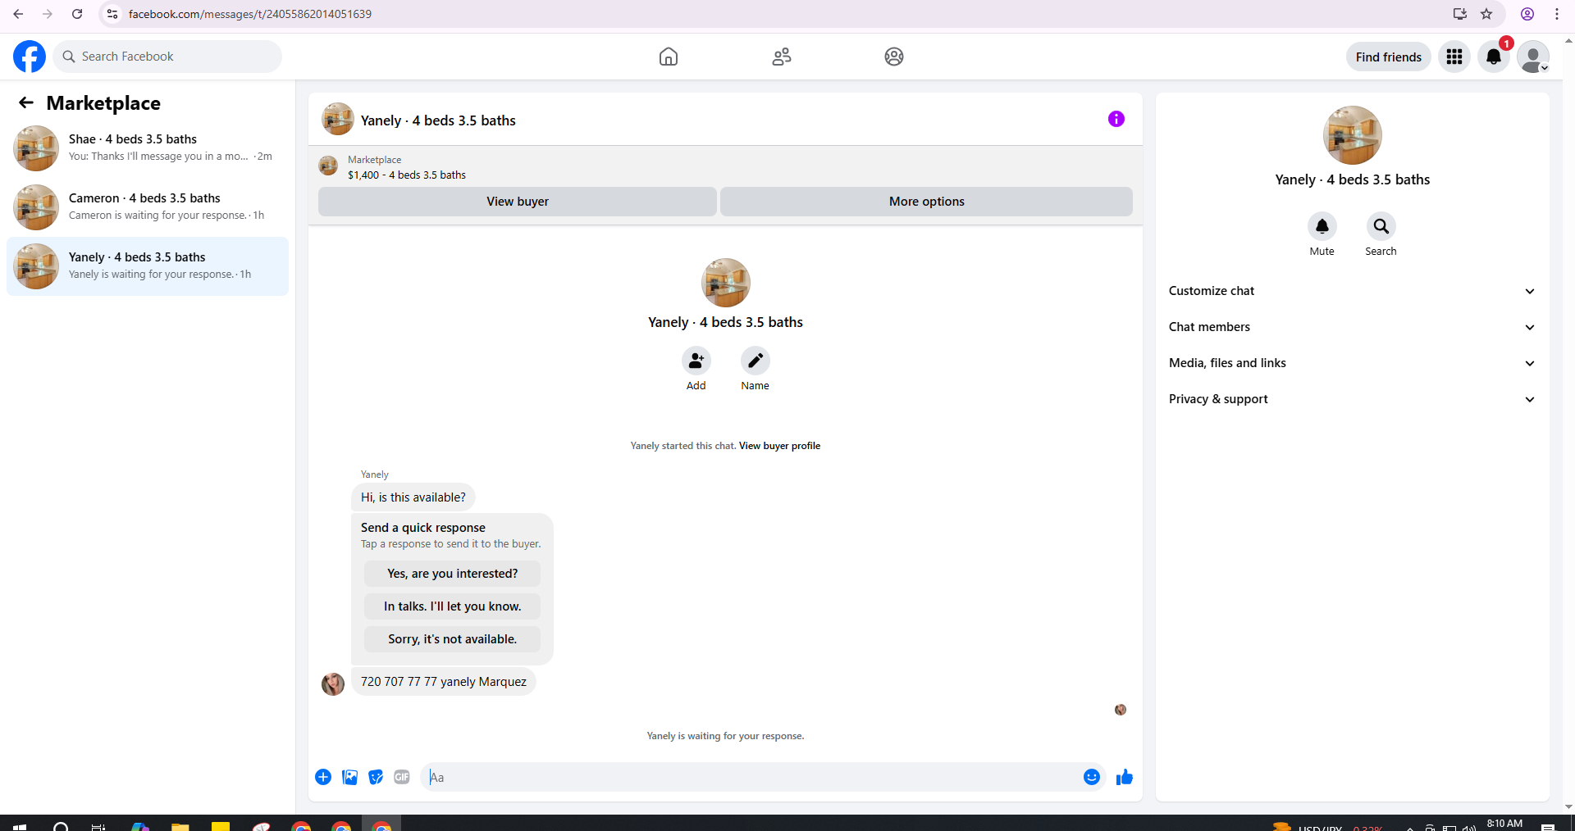Image resolution: width=1575 pixels, height=831 pixels.
Task: Choose a GIF in composer
Action: (x=402, y=777)
